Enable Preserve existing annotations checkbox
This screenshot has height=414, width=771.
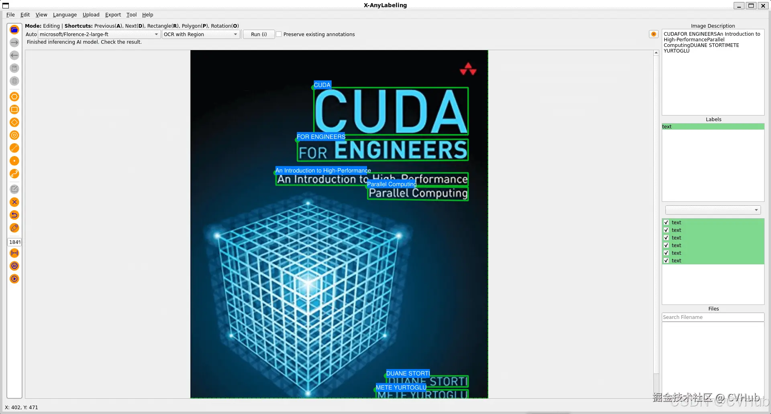point(279,34)
